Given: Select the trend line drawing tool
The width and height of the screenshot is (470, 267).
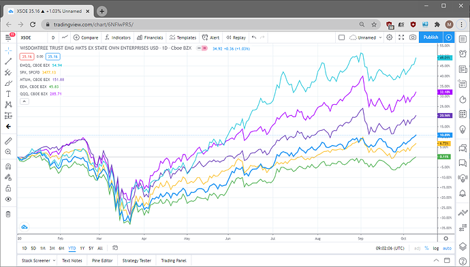Looking at the screenshot, I should [x=8, y=61].
